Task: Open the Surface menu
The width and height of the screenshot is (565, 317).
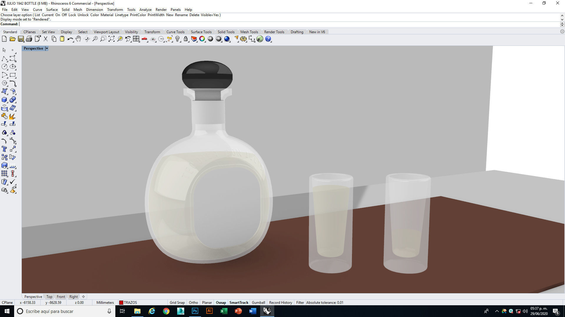Action: pyautogui.click(x=52, y=9)
